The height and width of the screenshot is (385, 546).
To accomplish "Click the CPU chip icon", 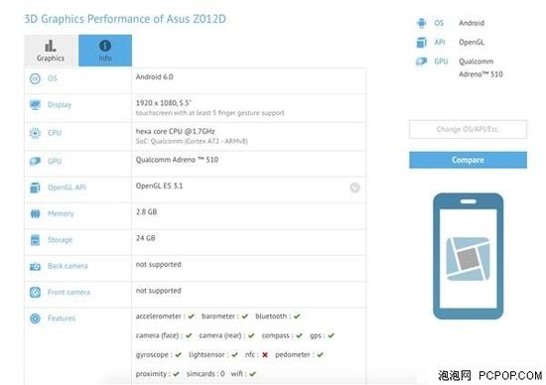I will click(35, 133).
